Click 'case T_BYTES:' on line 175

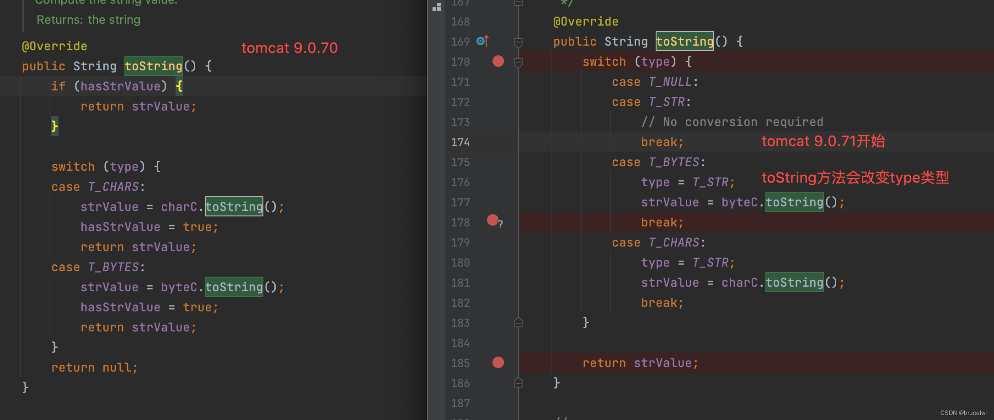(x=659, y=162)
